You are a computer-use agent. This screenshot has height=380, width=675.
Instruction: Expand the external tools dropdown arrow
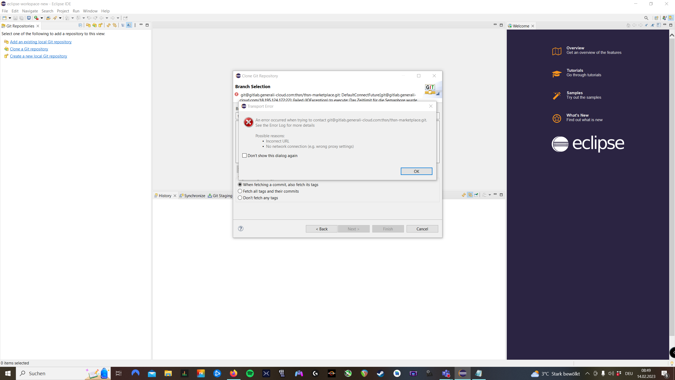(x=42, y=18)
